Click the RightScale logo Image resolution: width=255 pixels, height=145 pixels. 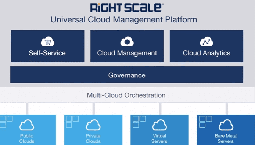click(x=127, y=8)
